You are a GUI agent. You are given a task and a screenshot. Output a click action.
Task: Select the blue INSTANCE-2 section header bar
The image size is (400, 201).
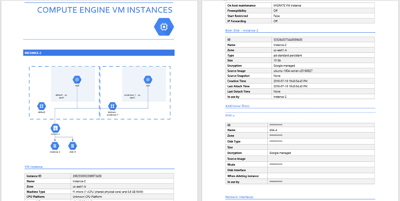click(99, 53)
